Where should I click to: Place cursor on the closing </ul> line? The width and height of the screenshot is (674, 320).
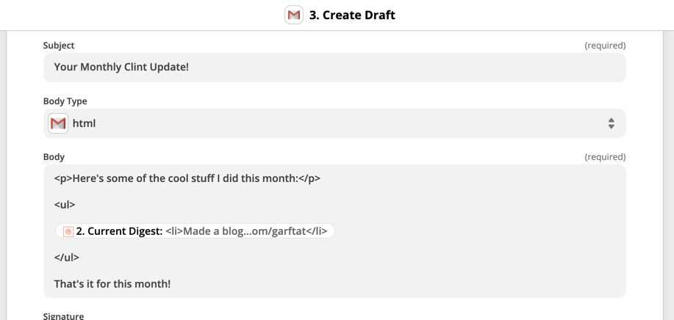[x=67, y=258]
